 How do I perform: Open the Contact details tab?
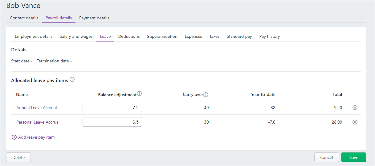point(24,18)
